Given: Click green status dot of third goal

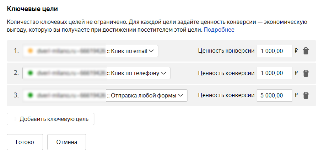Looking at the screenshot, I should [31, 95].
